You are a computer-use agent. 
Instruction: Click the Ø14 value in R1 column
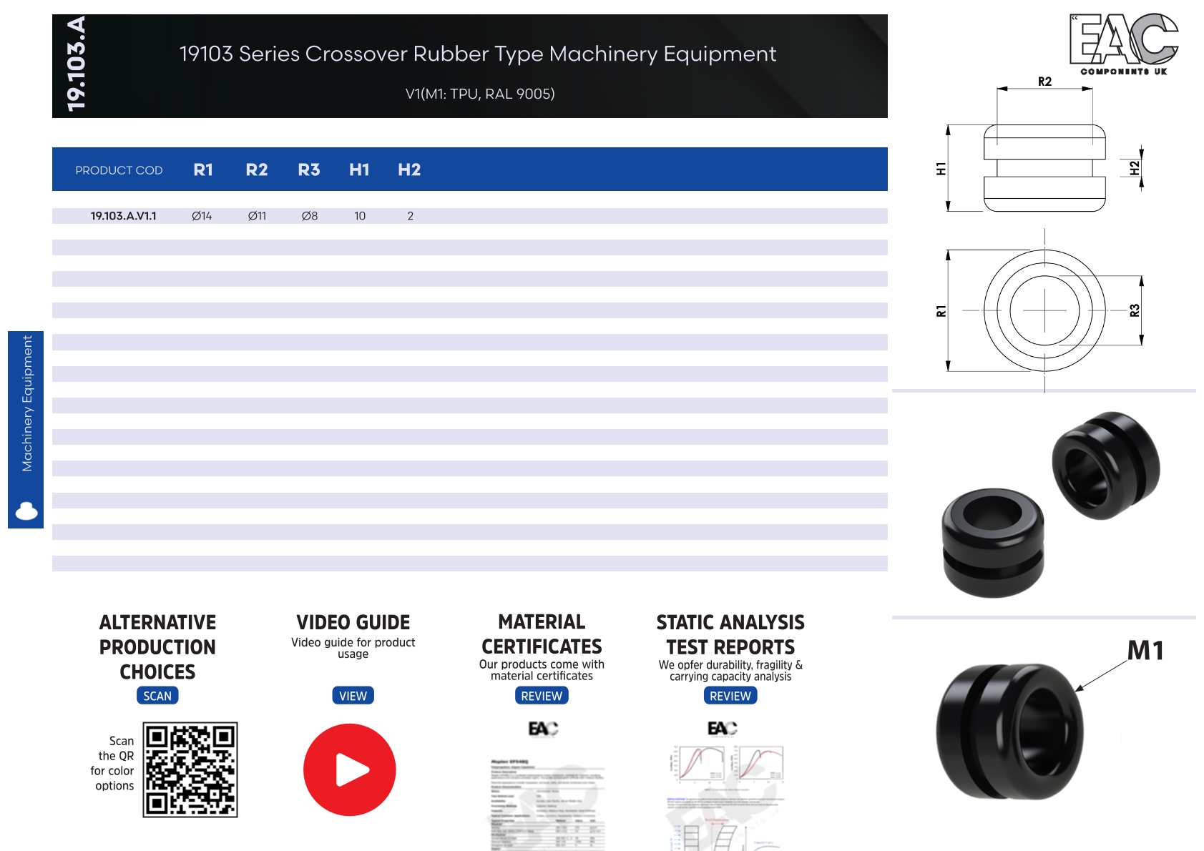pyautogui.click(x=202, y=216)
